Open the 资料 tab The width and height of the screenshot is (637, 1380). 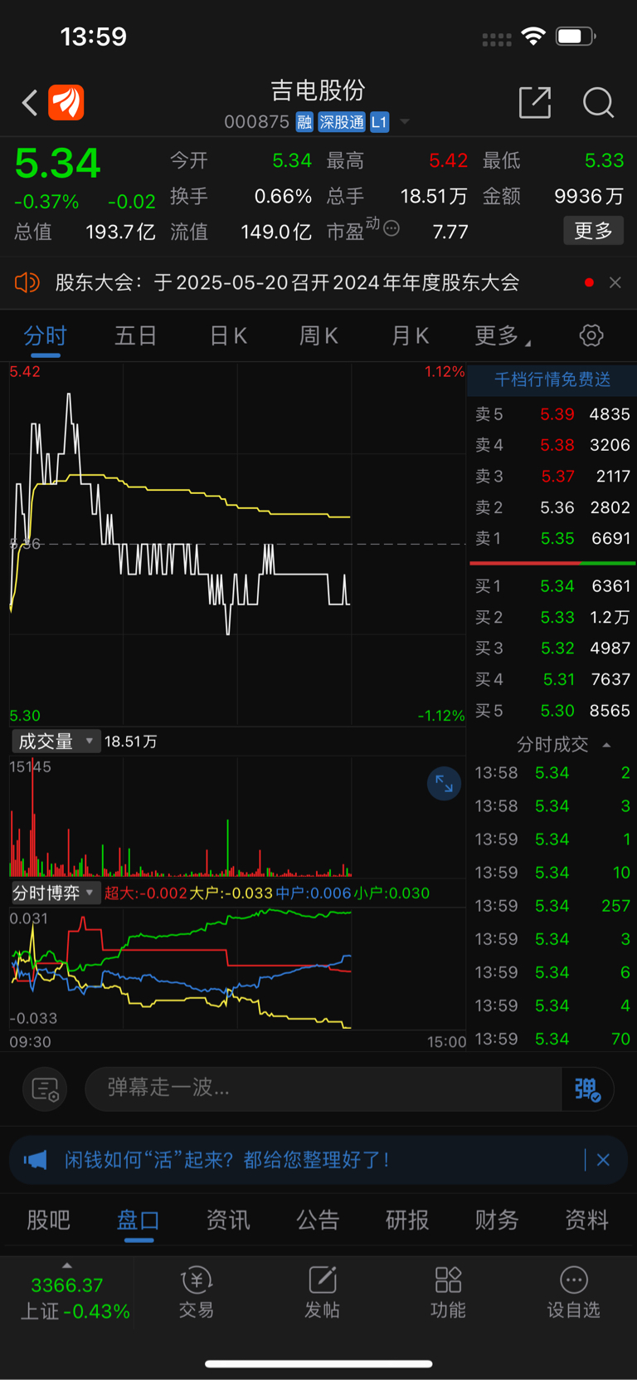[586, 1220]
